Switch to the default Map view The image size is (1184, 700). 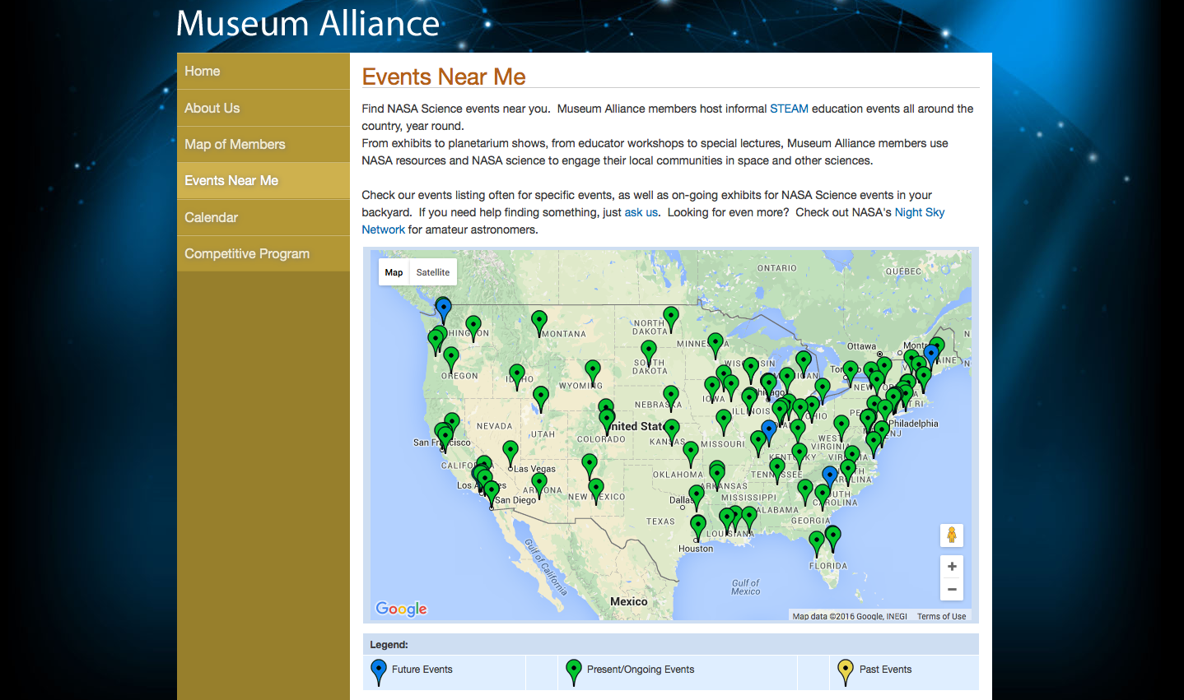click(x=394, y=272)
